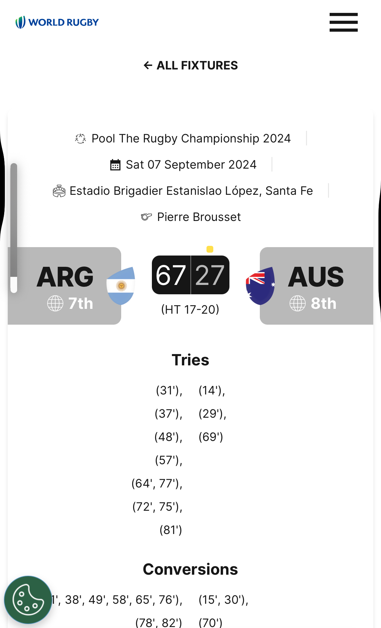Click the stadium icon by venue name

[x=59, y=191]
